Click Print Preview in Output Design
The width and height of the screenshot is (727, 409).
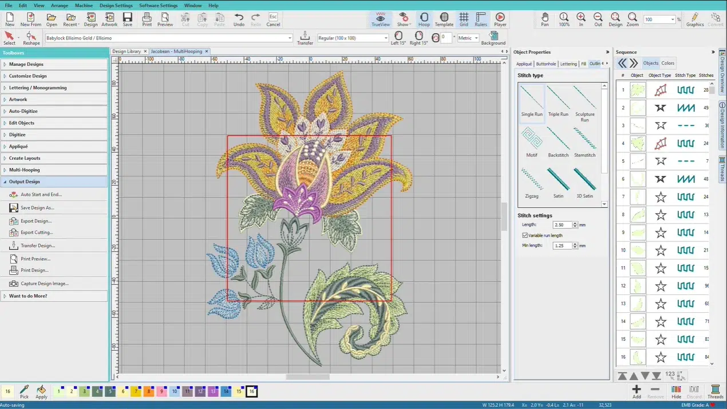pos(36,259)
